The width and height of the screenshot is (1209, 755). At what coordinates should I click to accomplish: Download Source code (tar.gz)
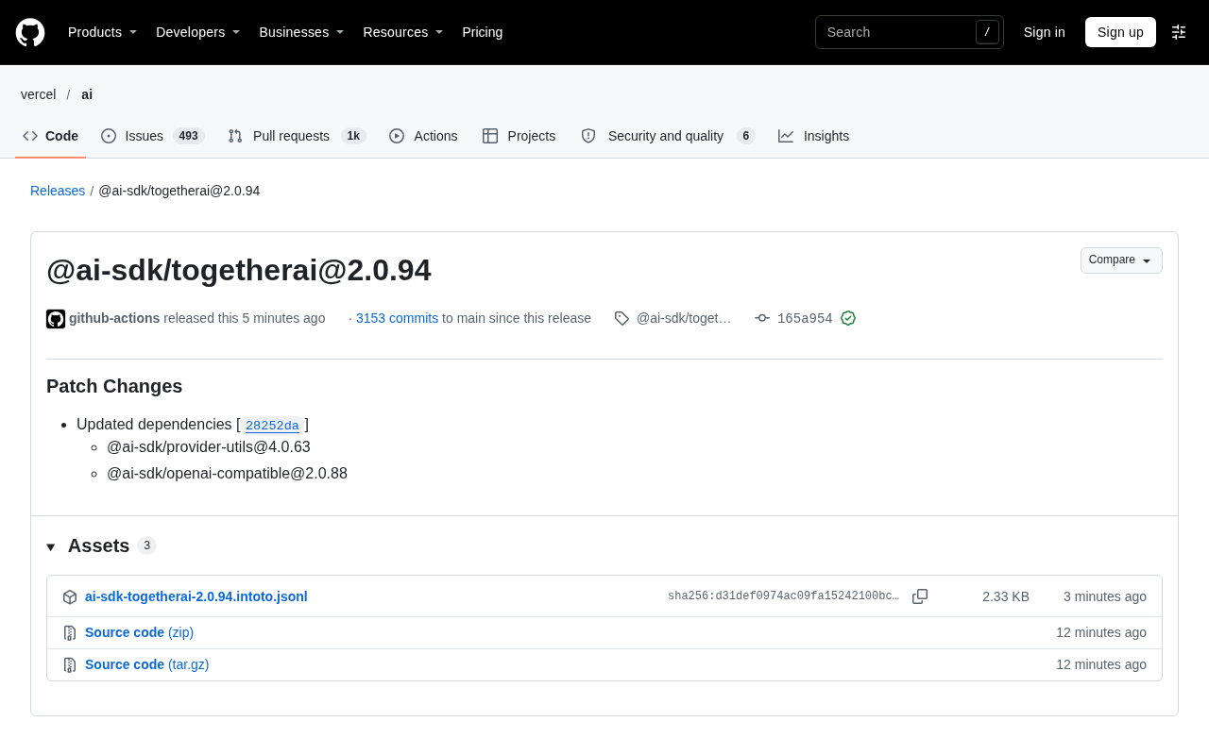click(147, 664)
